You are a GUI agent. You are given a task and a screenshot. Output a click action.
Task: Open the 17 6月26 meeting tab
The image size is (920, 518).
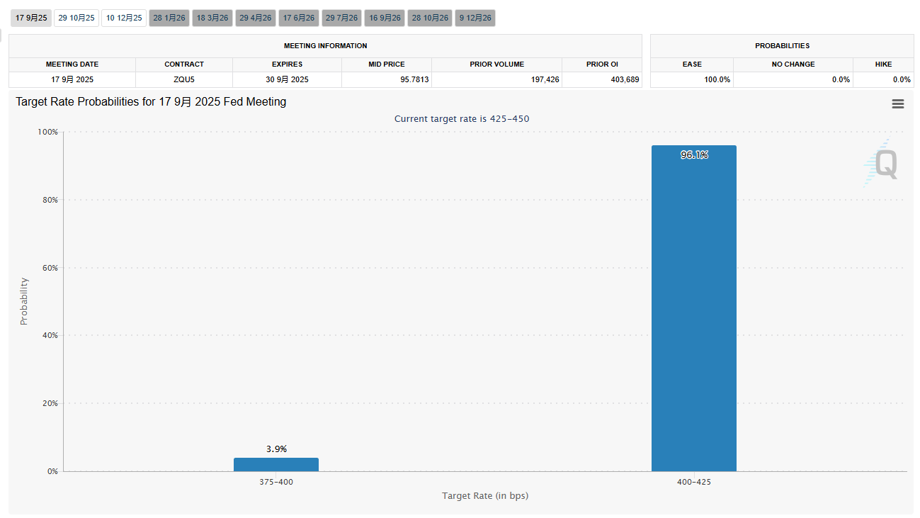pyautogui.click(x=299, y=18)
